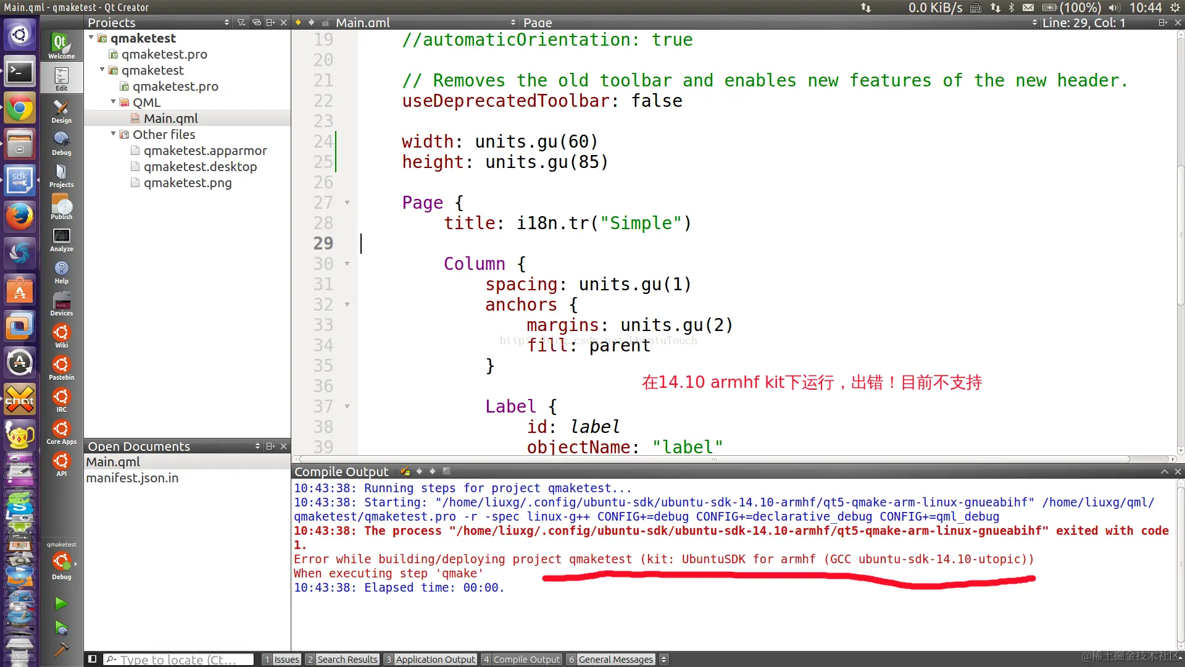The image size is (1185, 667).
Task: Collapse the Page block at line 27
Action: click(347, 203)
